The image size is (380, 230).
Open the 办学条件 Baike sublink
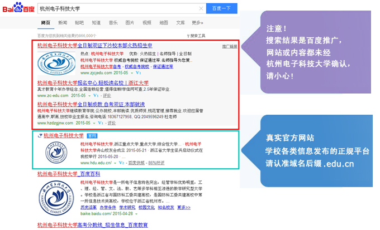click(x=108, y=208)
